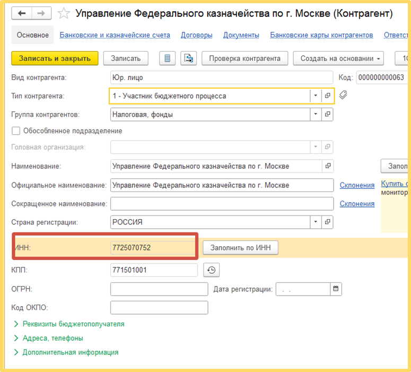Open Тип контрагента value in new form

327,96
